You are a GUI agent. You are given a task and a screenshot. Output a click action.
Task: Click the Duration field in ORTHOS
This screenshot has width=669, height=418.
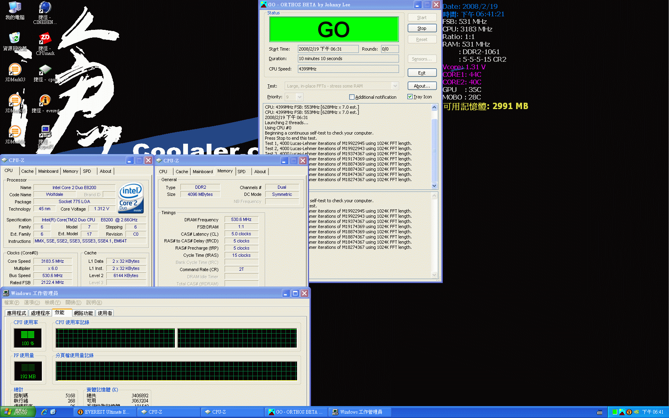(348, 59)
